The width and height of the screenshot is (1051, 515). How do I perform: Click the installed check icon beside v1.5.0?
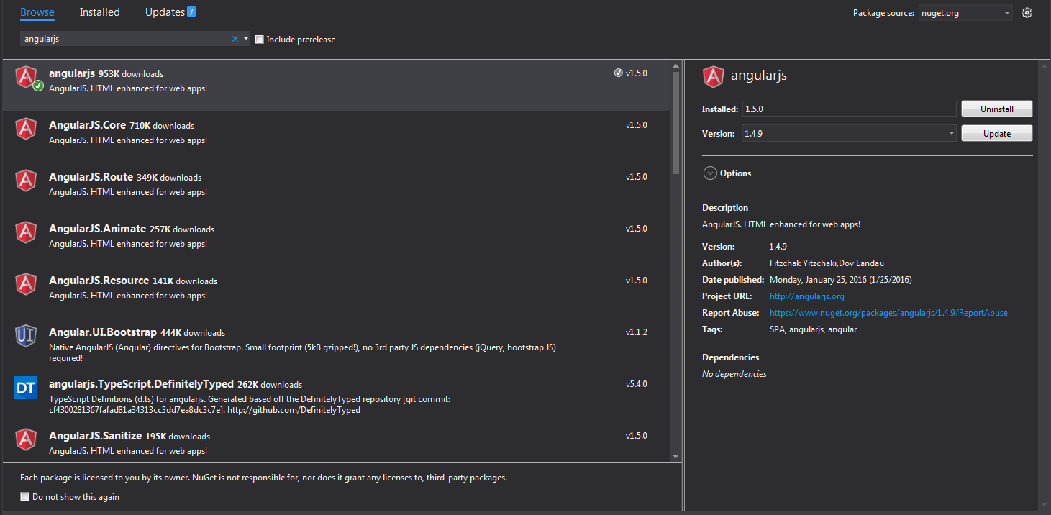[x=619, y=73]
